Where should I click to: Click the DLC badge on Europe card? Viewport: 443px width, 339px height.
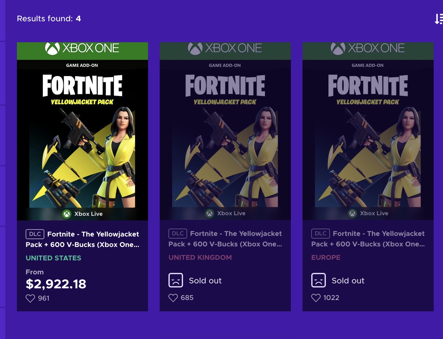pos(321,234)
